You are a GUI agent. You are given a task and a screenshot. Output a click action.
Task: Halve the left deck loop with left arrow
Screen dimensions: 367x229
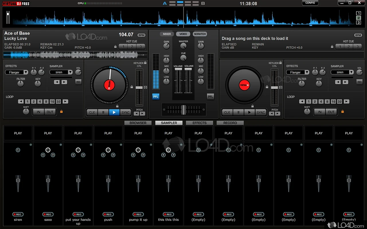pyautogui.click(x=21, y=102)
